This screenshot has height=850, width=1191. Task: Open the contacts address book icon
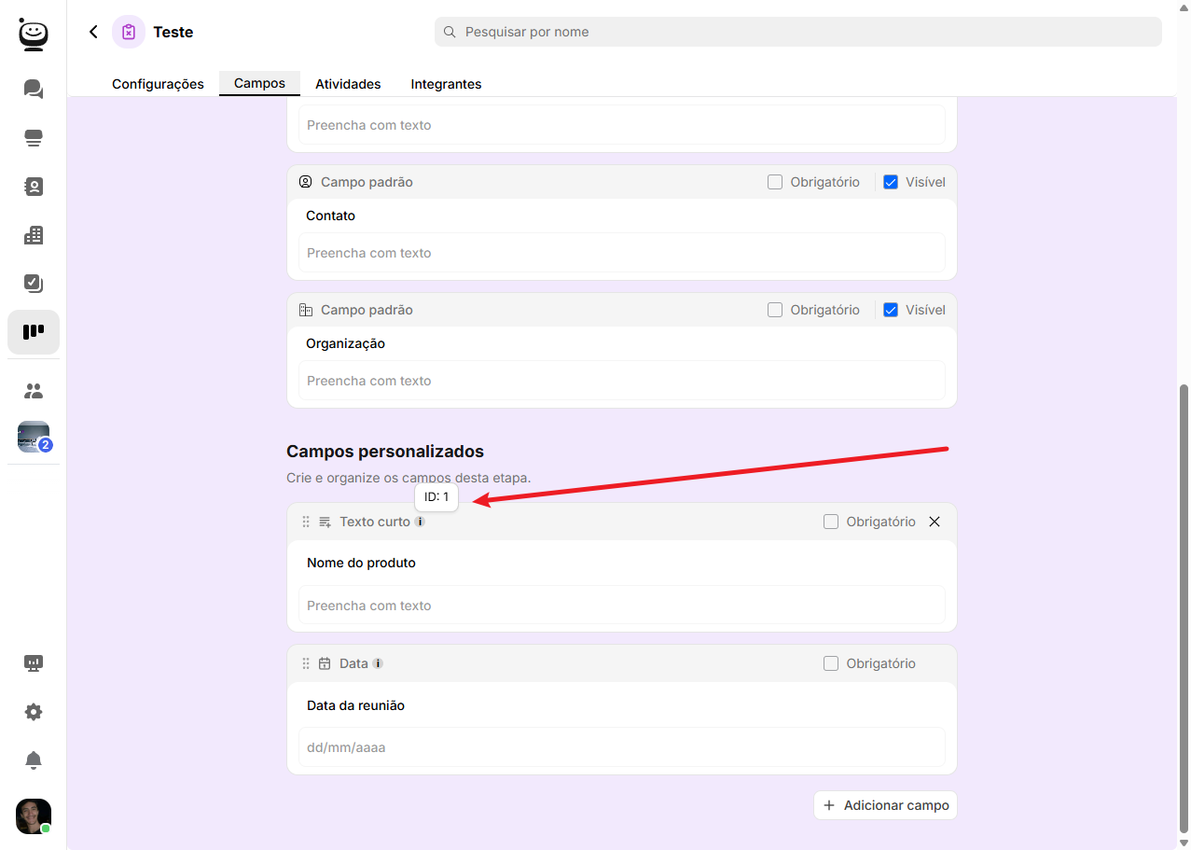(x=34, y=187)
